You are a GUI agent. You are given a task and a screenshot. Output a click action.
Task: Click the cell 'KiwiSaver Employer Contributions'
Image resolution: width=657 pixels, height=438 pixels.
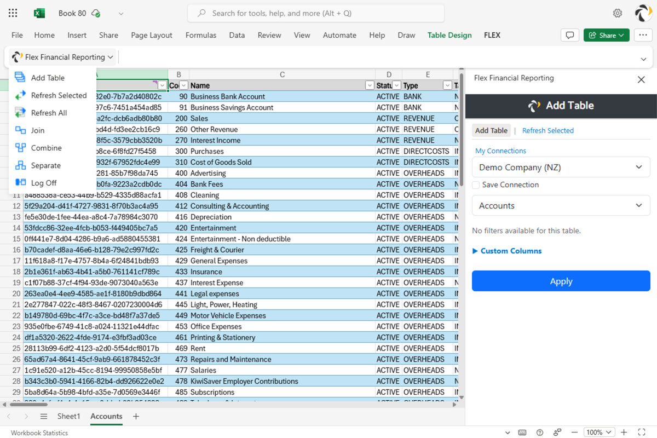coord(282,381)
